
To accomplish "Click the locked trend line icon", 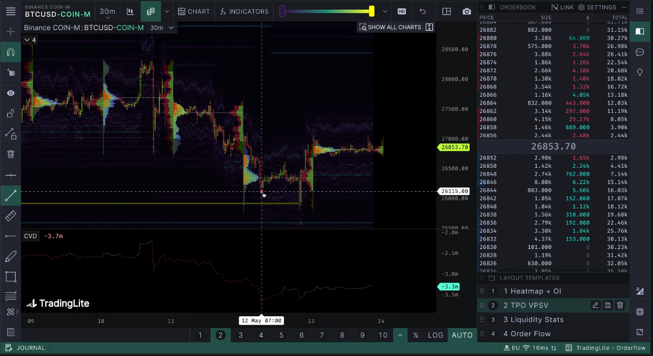I will pos(11,133).
